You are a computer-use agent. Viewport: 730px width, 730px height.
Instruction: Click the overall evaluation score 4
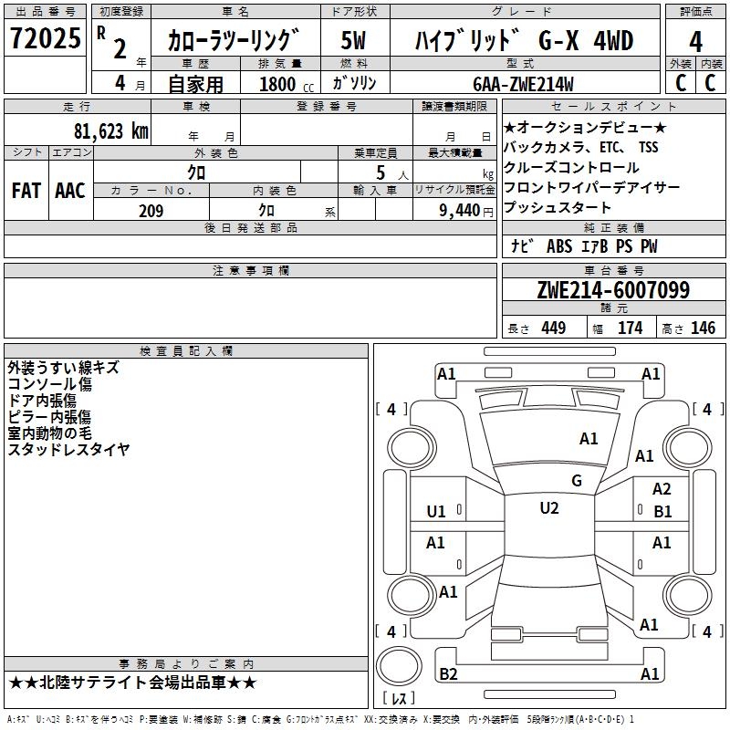point(695,42)
